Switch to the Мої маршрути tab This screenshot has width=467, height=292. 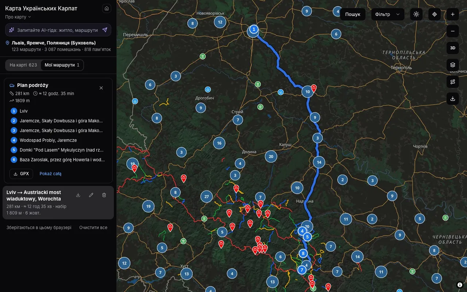click(62, 65)
